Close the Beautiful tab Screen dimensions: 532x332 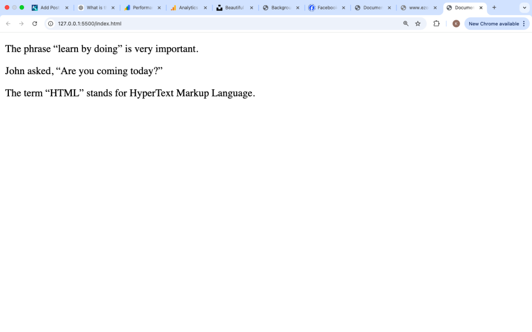tap(251, 7)
